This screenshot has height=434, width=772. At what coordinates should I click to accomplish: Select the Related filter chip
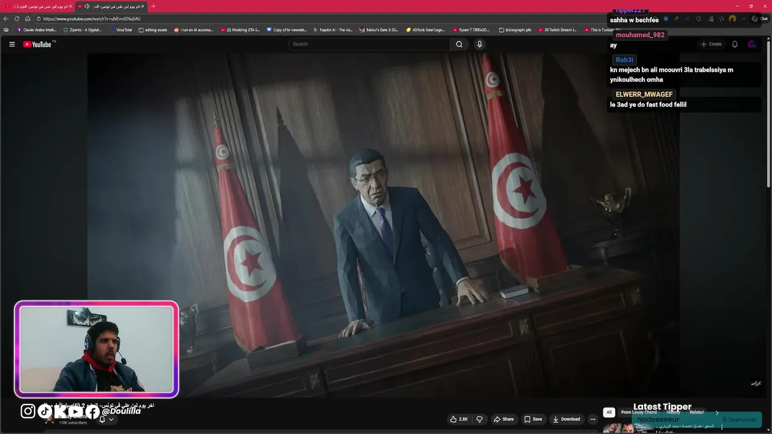697,412
